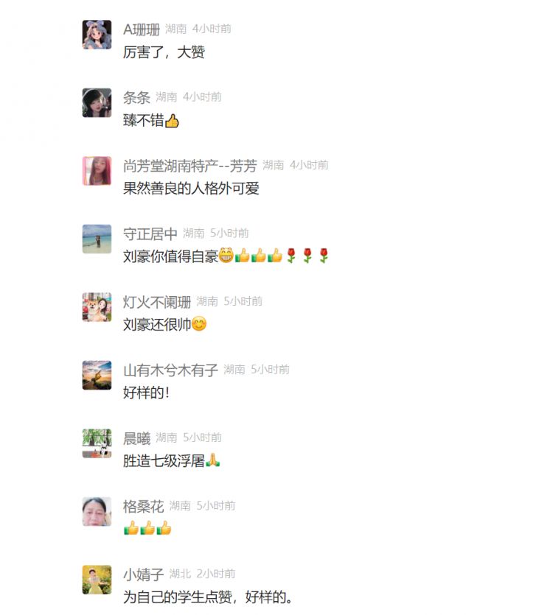Image resolution: width=553 pixels, height=615 pixels.
Task: Click the sunset avatar of 山有木兮木有子
Action: [97, 376]
